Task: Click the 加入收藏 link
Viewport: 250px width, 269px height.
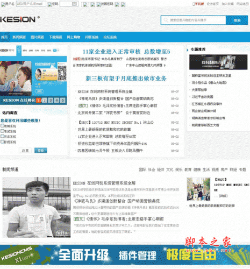Action: pos(227,4)
